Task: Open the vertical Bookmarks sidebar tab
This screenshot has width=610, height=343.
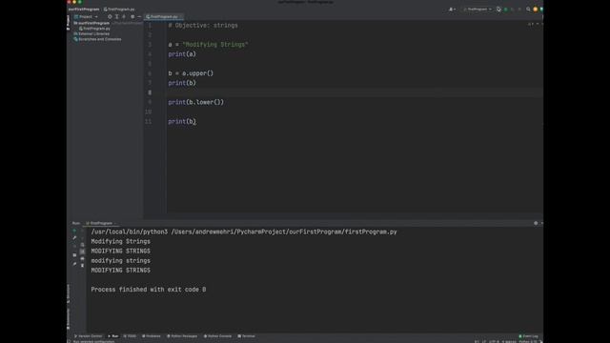Action: (x=69, y=318)
